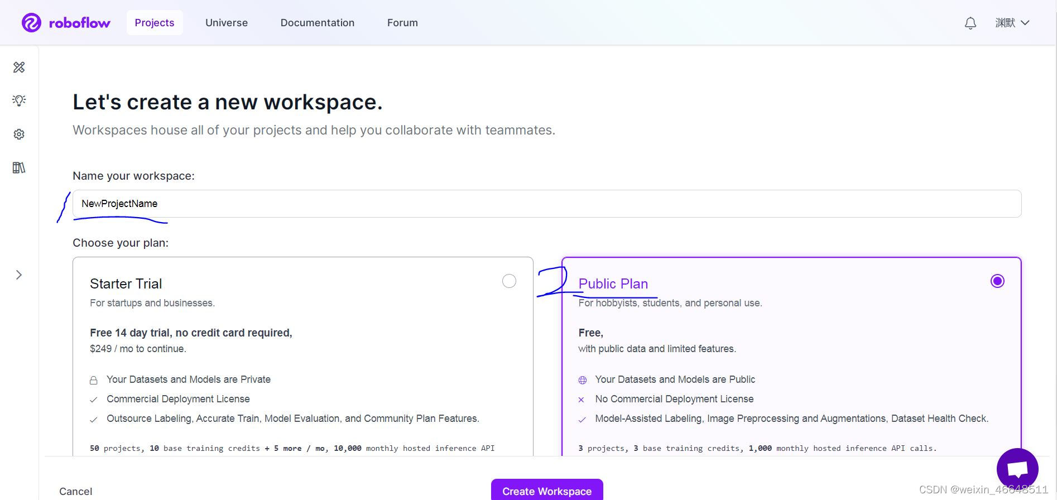Click the checkmark beside Commercial Deployment License

coord(94,400)
